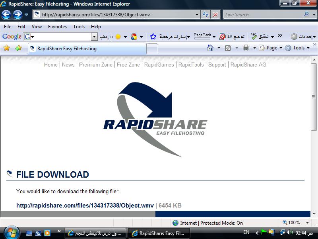Click the Object.wmv download URL on the page
This screenshot has width=318, height=239.
pyautogui.click(x=85, y=206)
